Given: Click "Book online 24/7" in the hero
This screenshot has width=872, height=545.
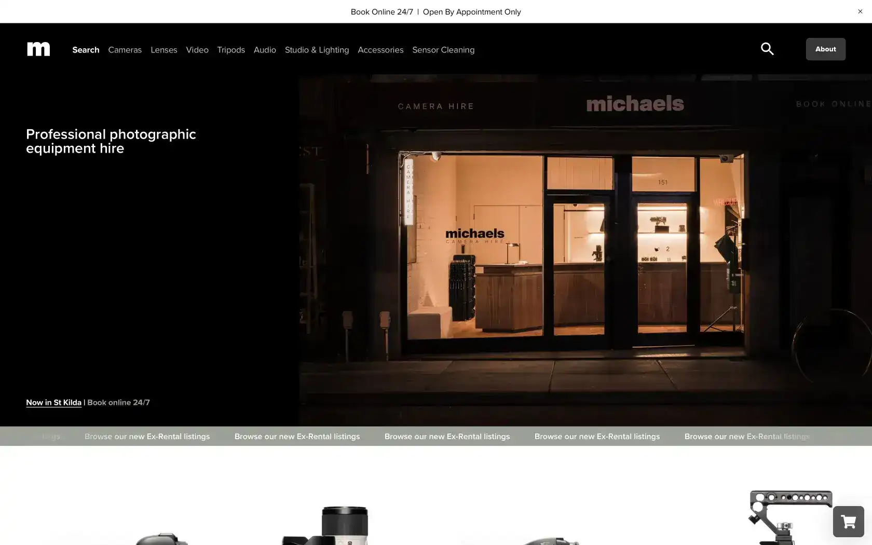Looking at the screenshot, I should 118,402.
